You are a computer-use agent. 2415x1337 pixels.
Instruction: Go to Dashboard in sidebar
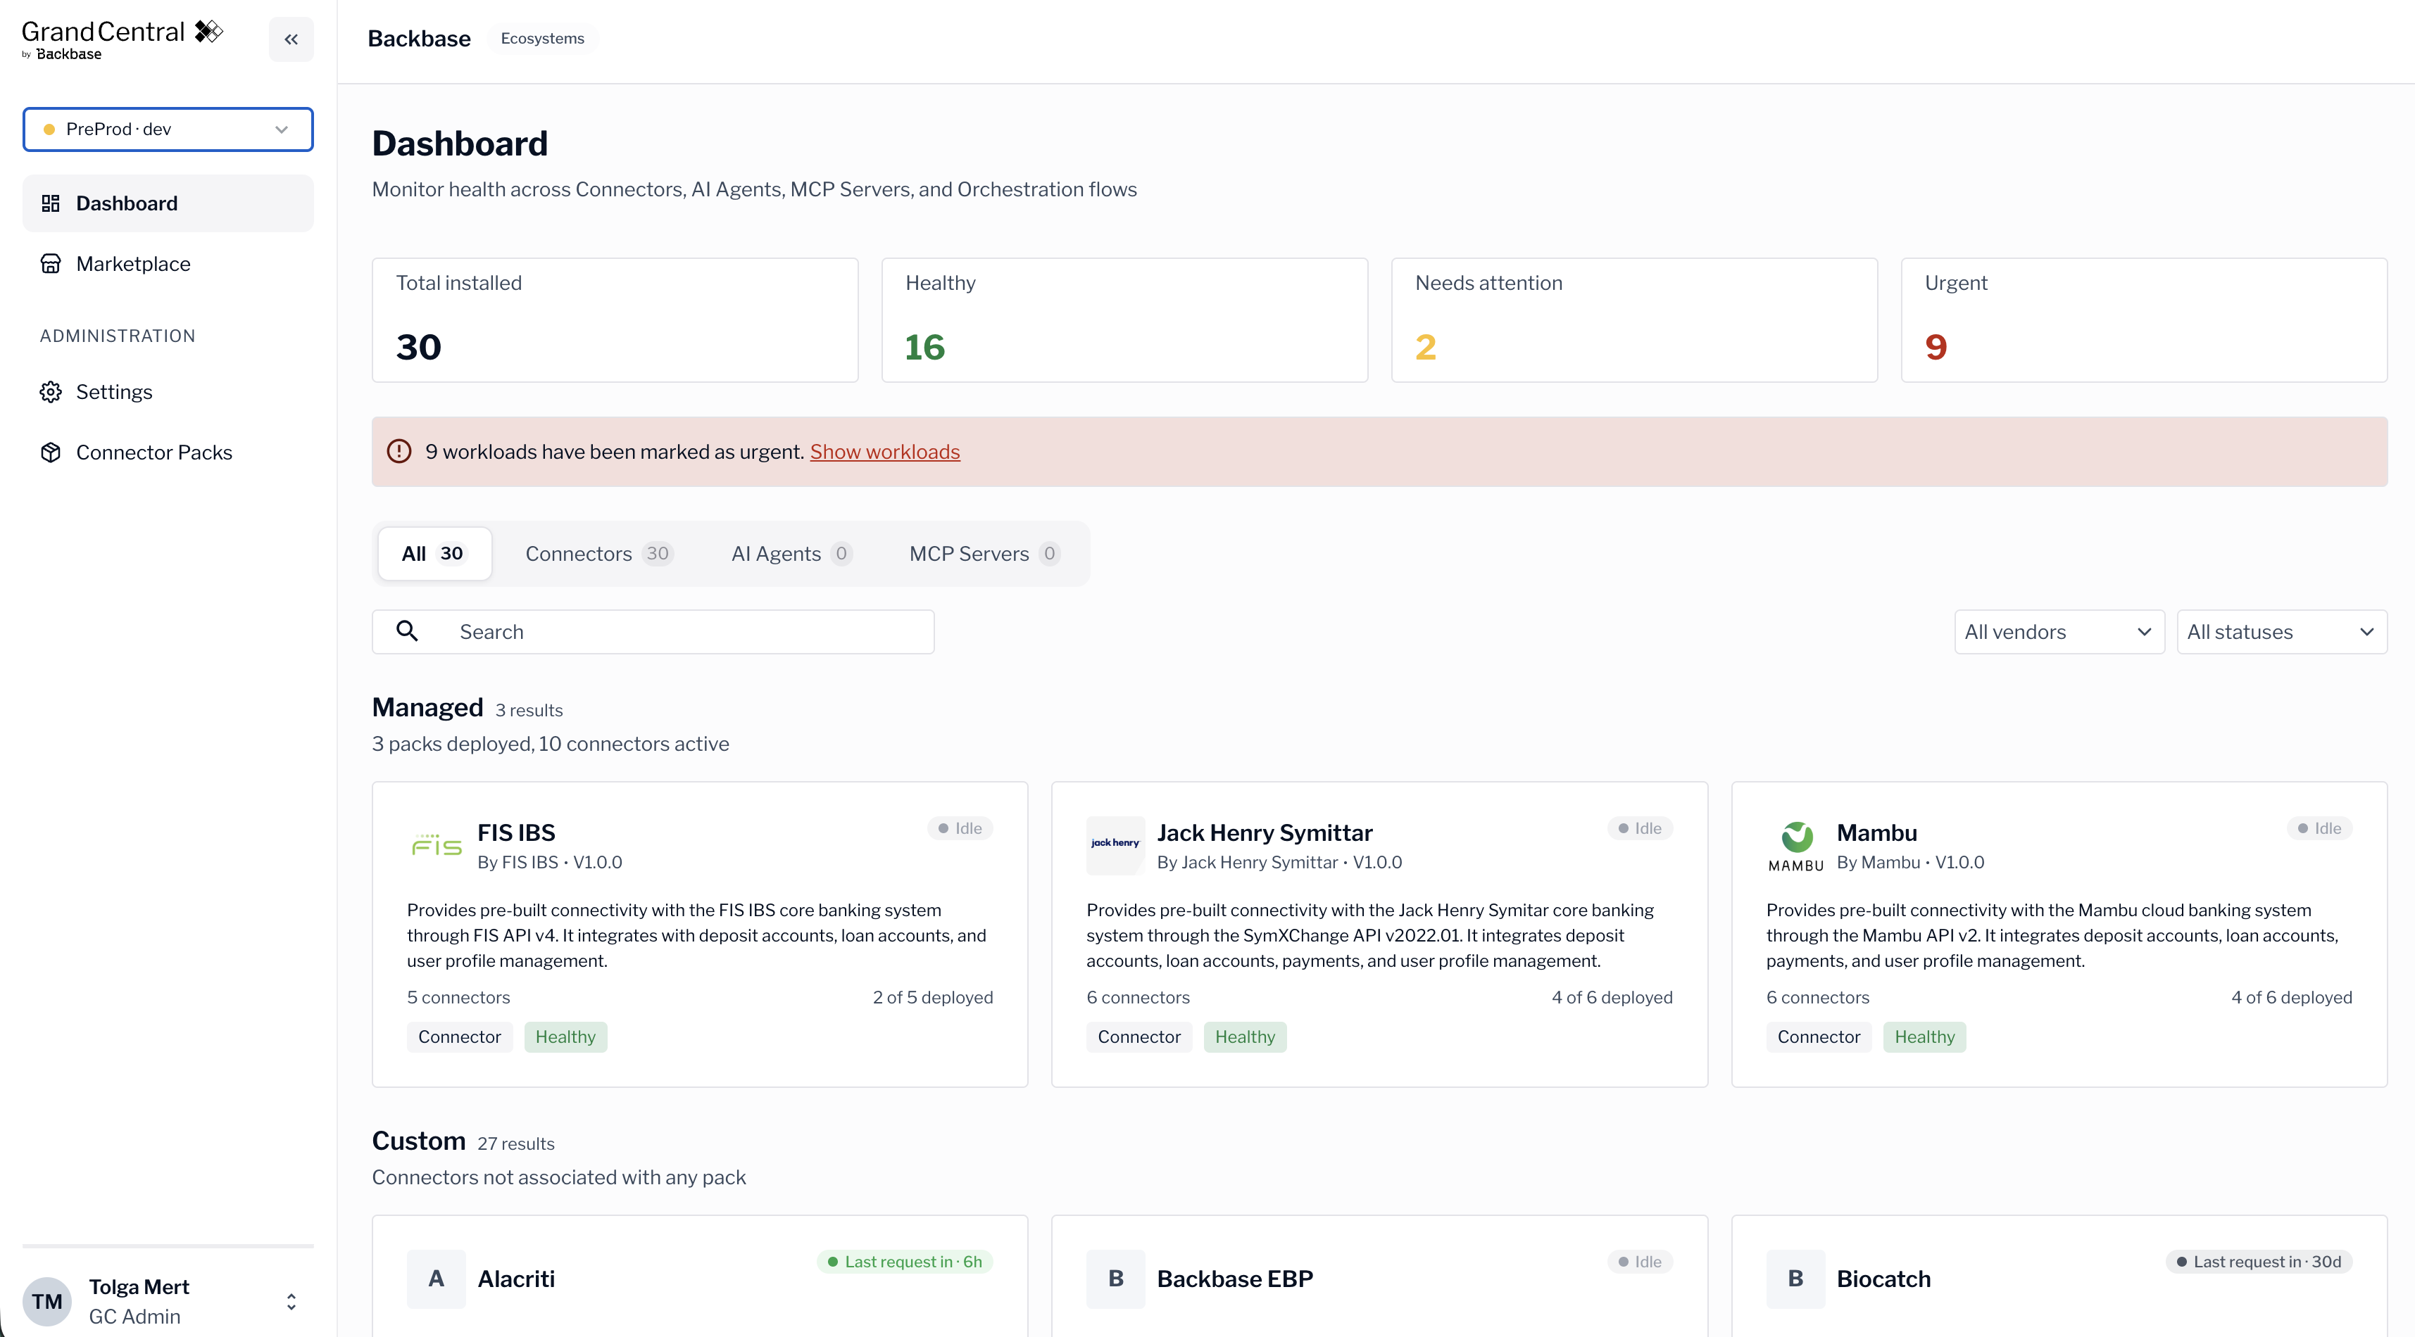pyautogui.click(x=168, y=203)
